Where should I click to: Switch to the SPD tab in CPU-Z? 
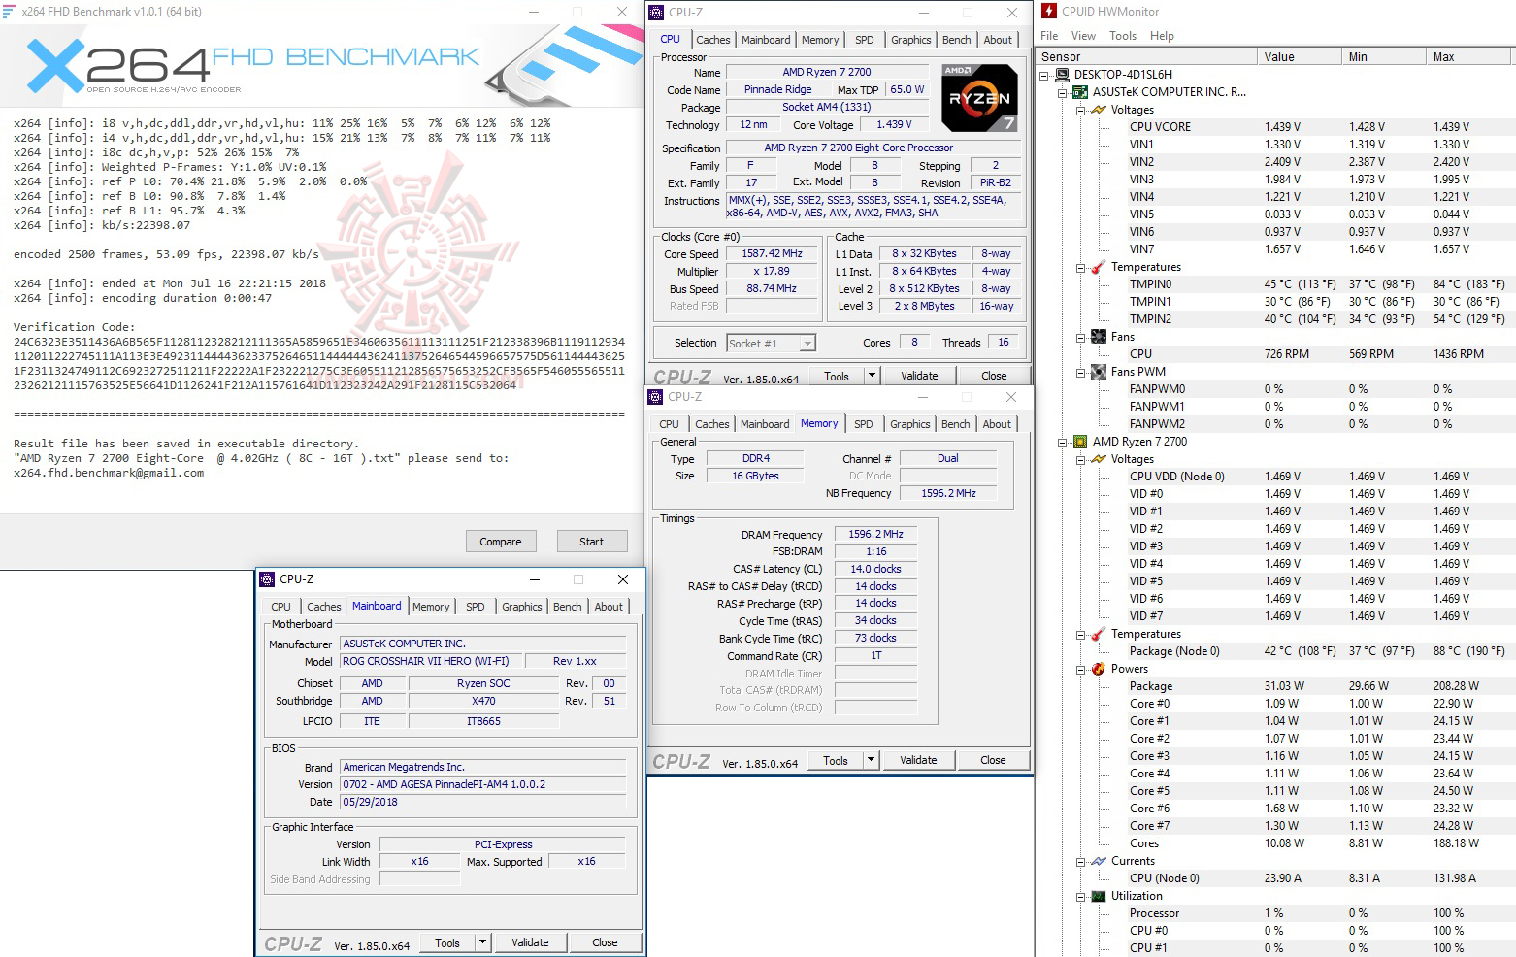864,39
